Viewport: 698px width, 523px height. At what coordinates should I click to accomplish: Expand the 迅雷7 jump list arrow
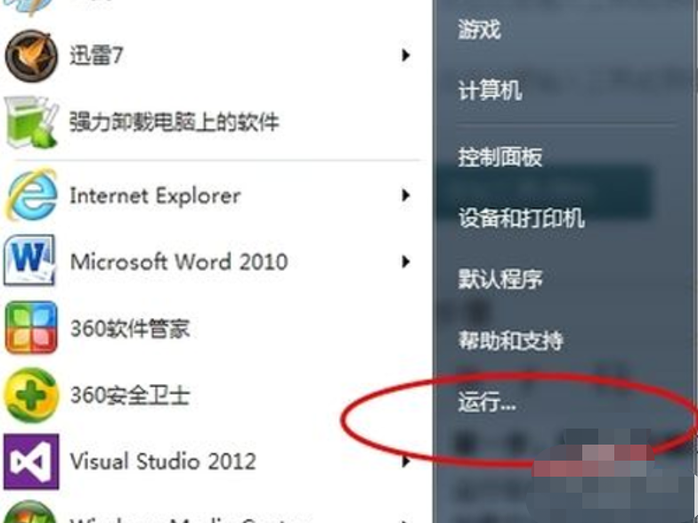click(x=405, y=55)
